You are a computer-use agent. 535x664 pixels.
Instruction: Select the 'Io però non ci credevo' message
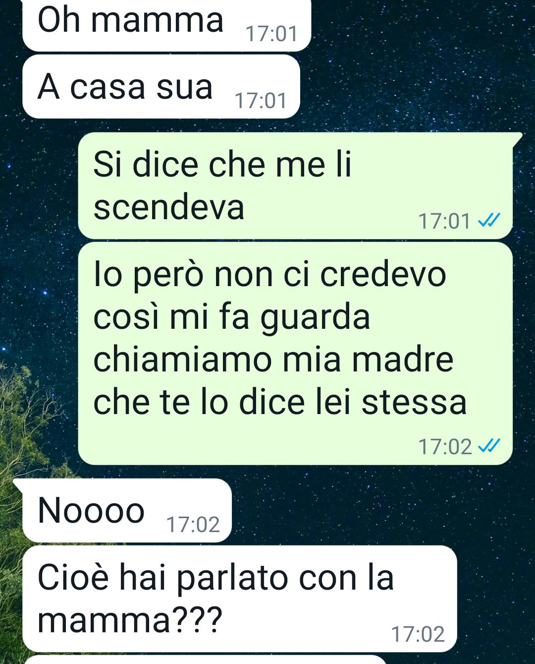tap(295, 353)
